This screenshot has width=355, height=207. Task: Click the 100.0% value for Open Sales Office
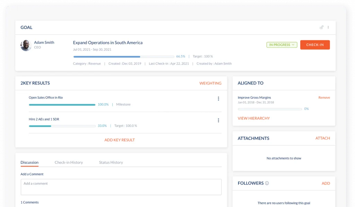[103, 105]
